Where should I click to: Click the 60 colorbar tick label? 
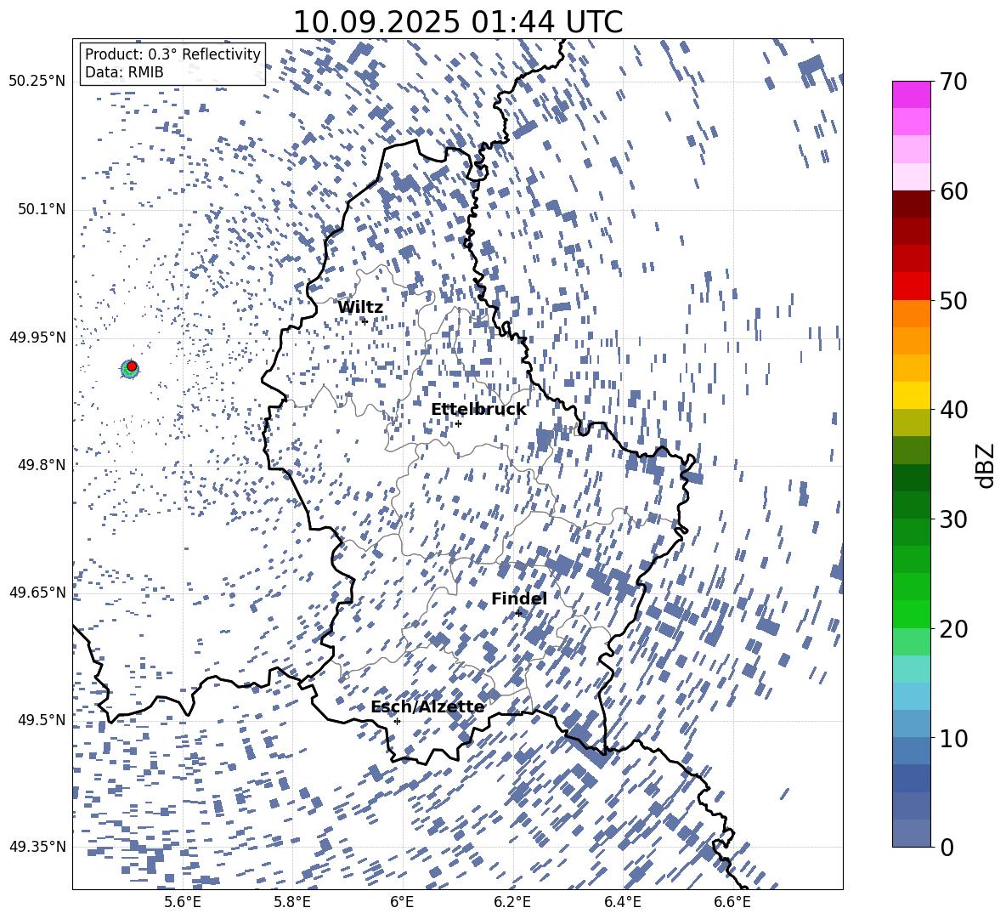coord(953,191)
